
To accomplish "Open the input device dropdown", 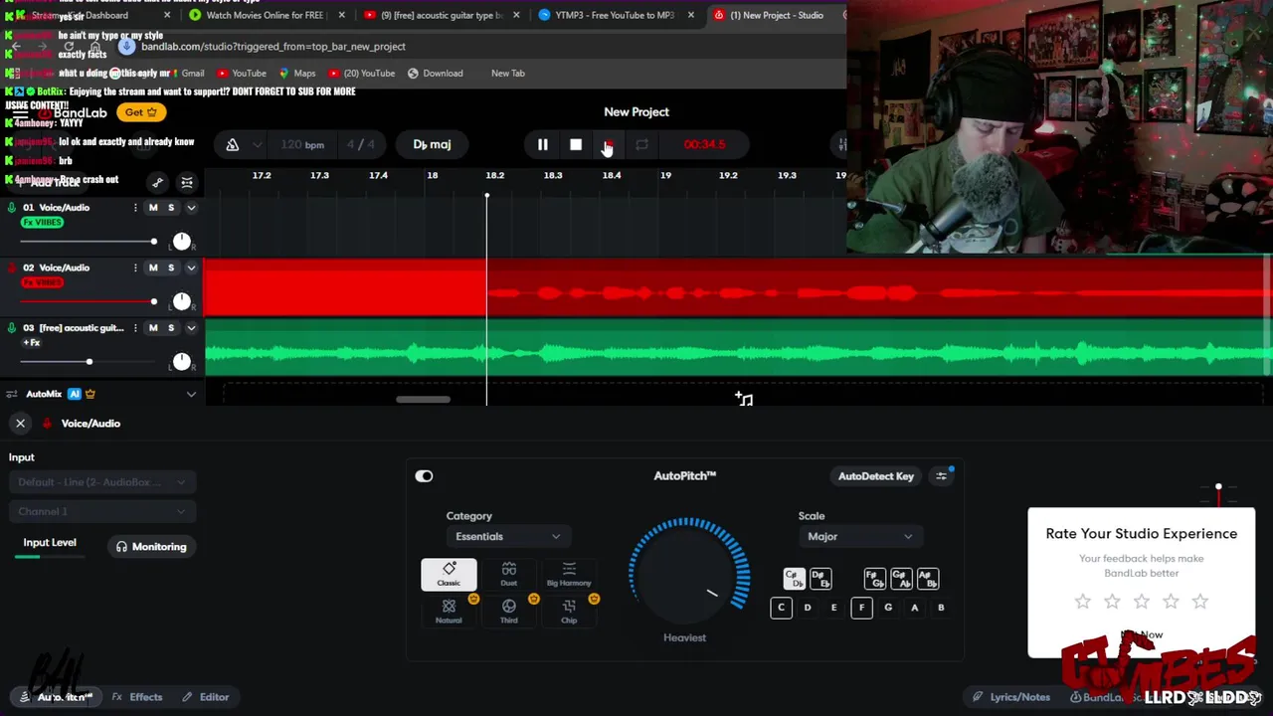I will pos(102,482).
